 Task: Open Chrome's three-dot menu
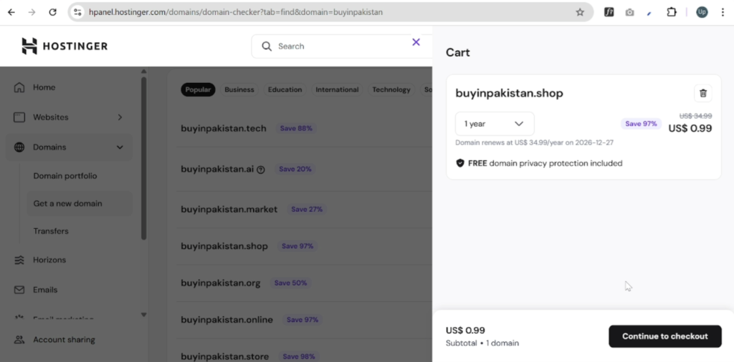tap(723, 12)
